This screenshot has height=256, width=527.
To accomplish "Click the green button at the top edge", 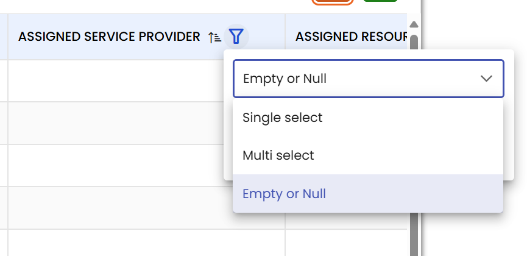I will tap(380, 1).
